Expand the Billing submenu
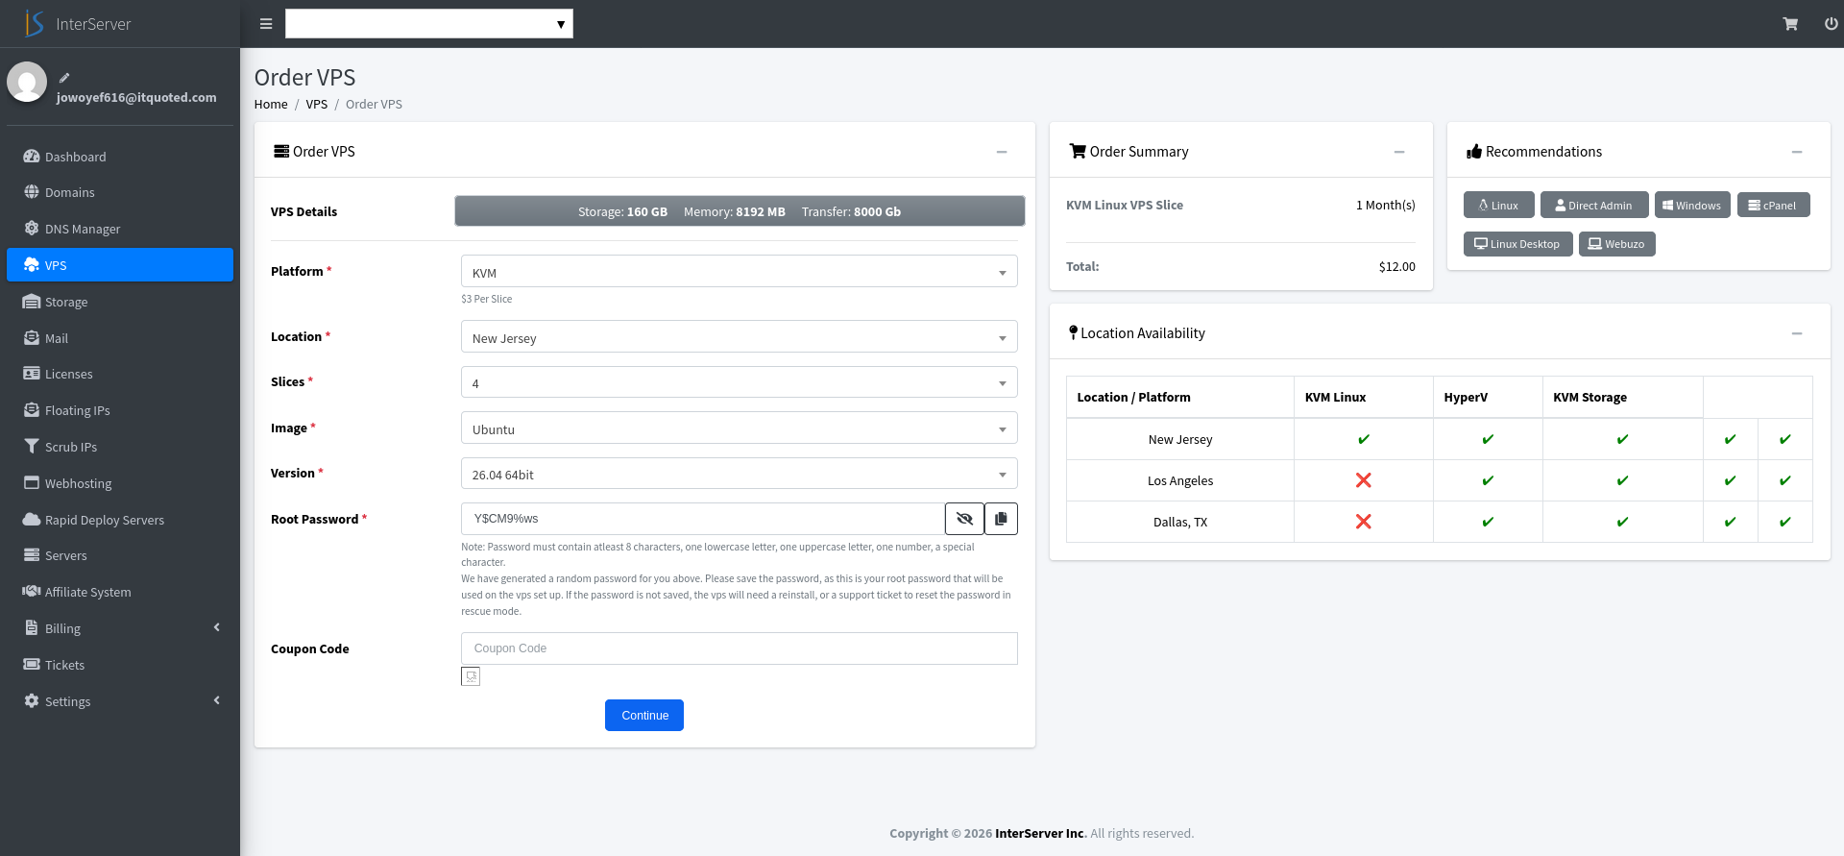This screenshot has height=856, width=1844. pos(120,628)
